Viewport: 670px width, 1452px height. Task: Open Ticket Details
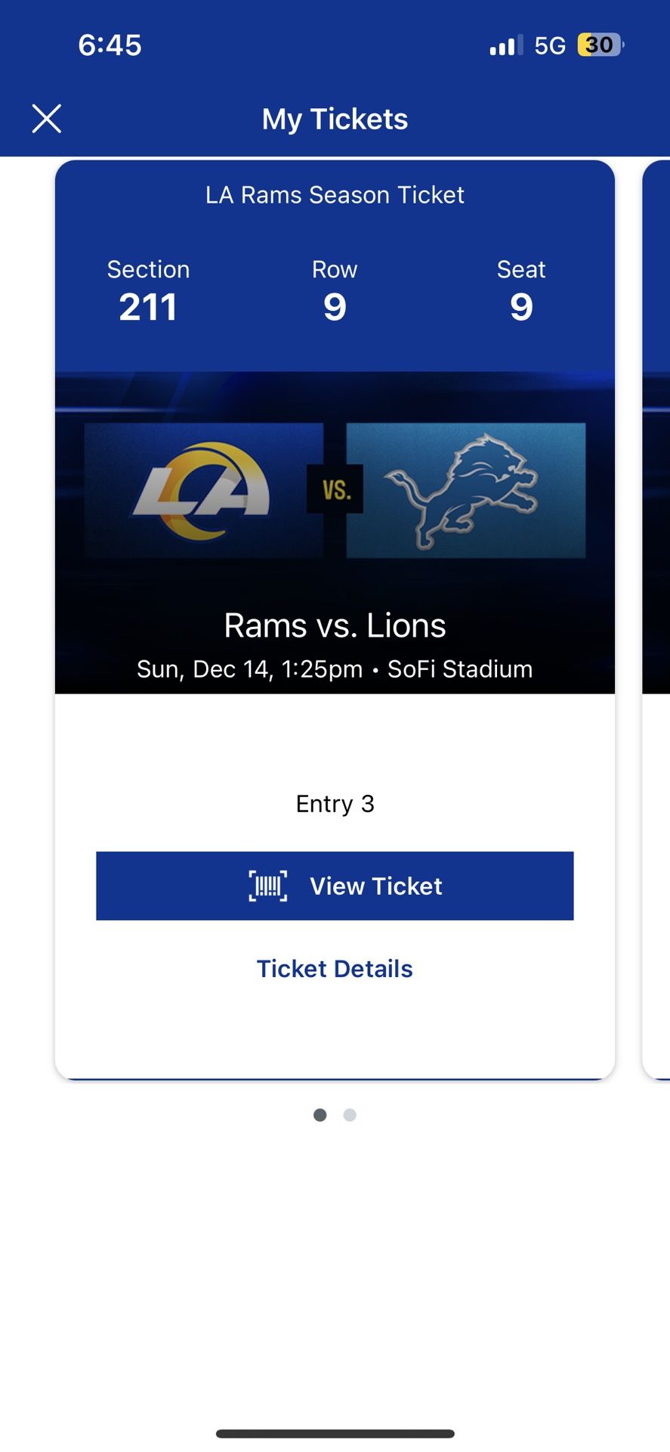point(335,969)
